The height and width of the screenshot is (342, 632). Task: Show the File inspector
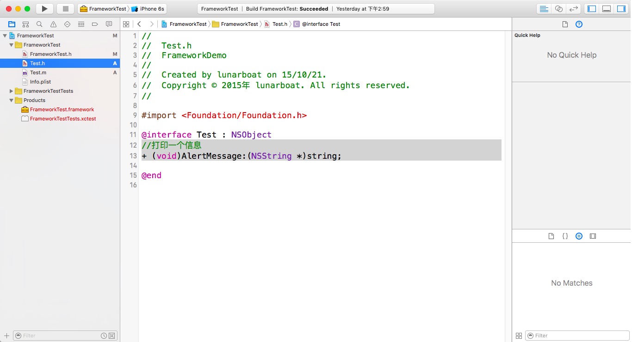pyautogui.click(x=565, y=24)
